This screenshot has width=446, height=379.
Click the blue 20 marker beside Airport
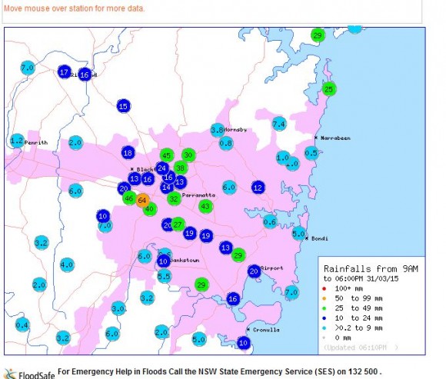[254, 271]
